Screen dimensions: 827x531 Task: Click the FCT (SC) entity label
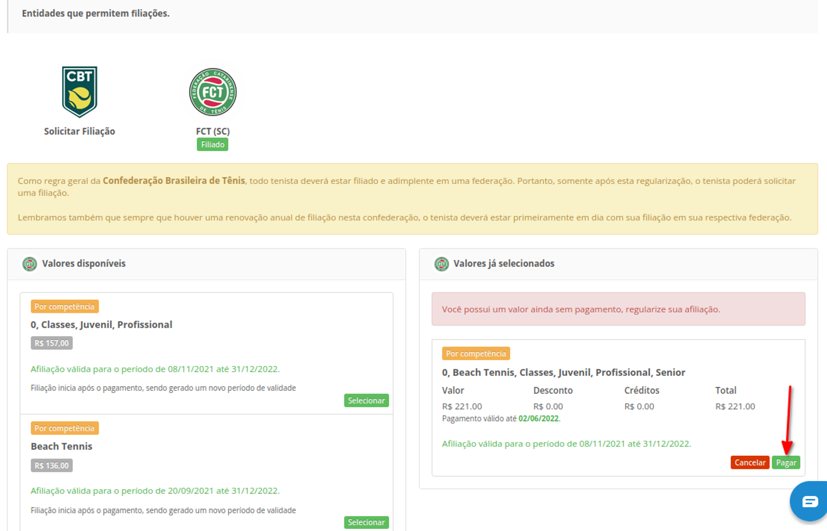pos(213,131)
